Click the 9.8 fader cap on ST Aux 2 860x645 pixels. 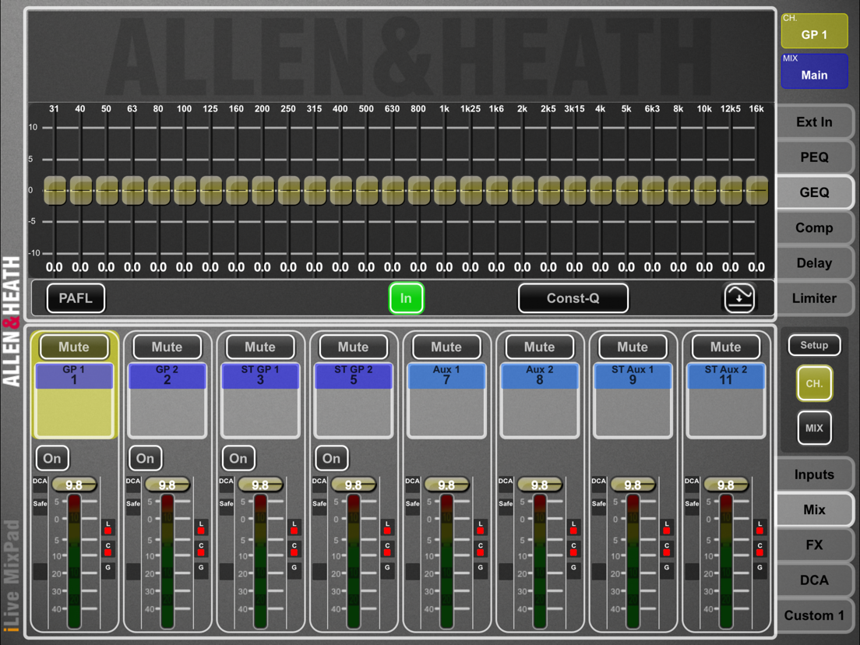(x=726, y=485)
